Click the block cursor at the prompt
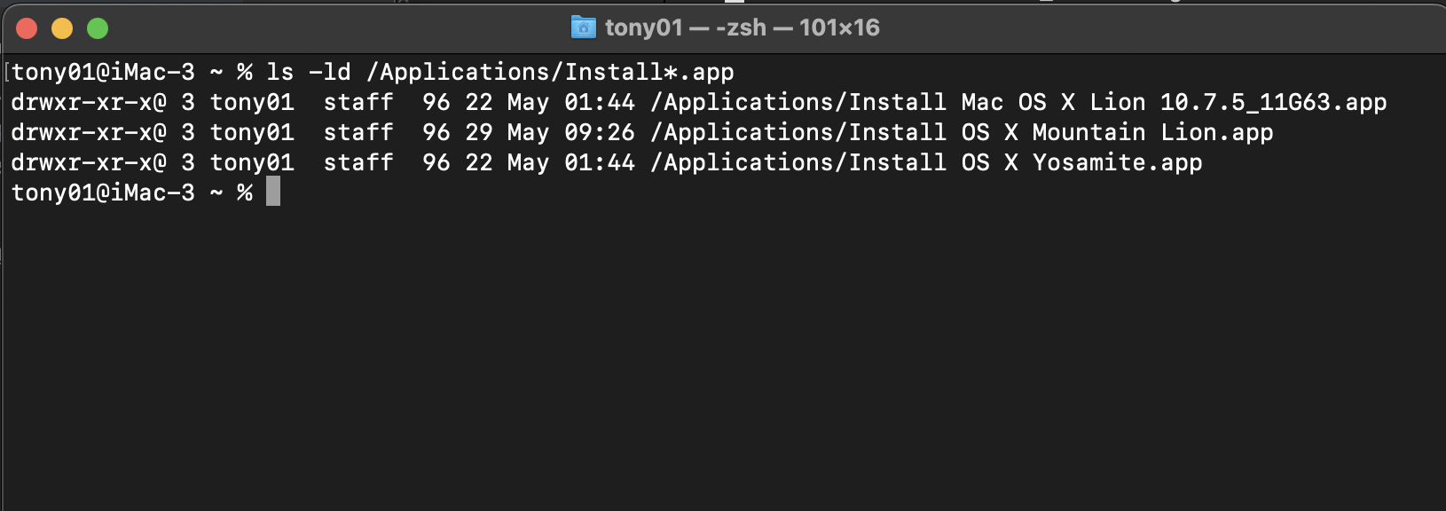The image size is (1446, 511). [273, 192]
